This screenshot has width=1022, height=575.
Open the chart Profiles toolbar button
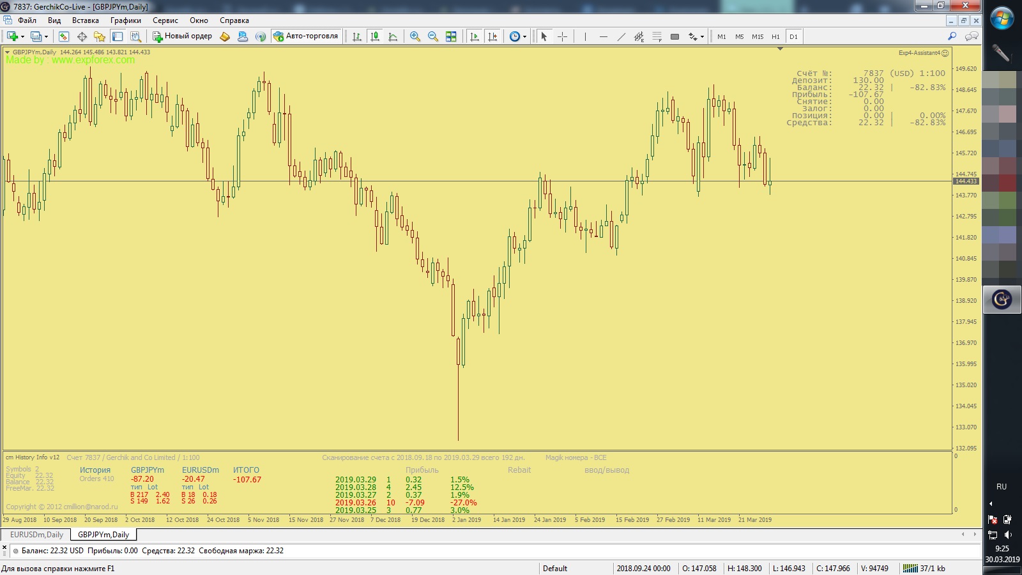point(36,36)
